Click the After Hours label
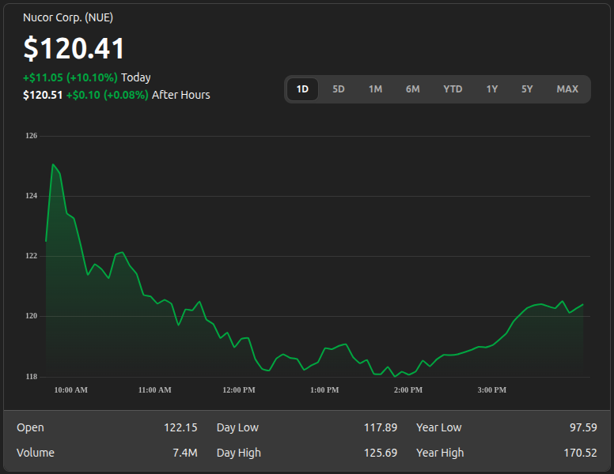The height and width of the screenshot is (474, 614). (x=181, y=95)
